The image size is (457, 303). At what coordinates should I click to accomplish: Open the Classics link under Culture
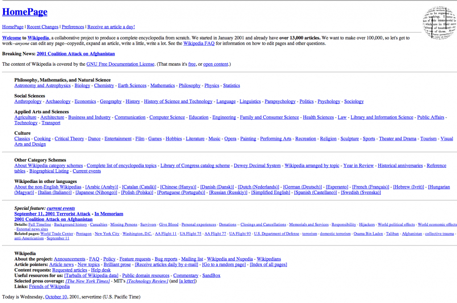22,139
